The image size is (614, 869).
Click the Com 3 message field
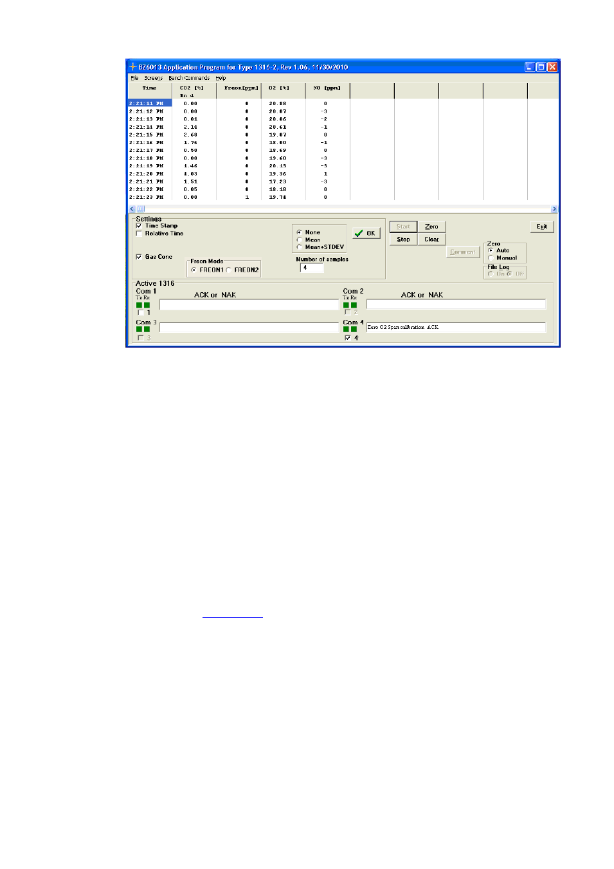pos(249,328)
